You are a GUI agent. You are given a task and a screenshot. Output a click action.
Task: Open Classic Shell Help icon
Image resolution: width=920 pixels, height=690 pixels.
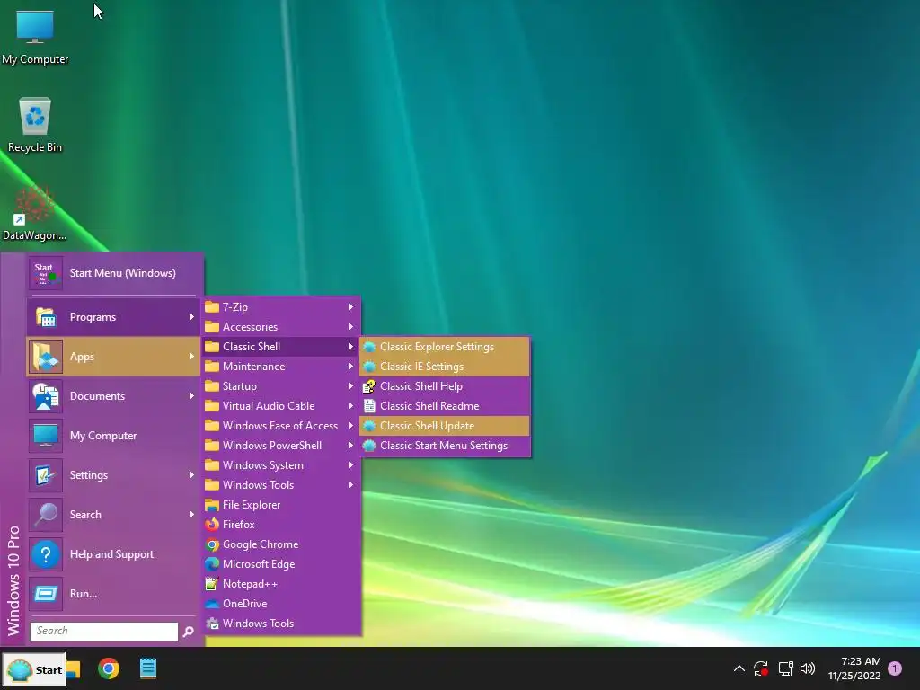click(369, 386)
